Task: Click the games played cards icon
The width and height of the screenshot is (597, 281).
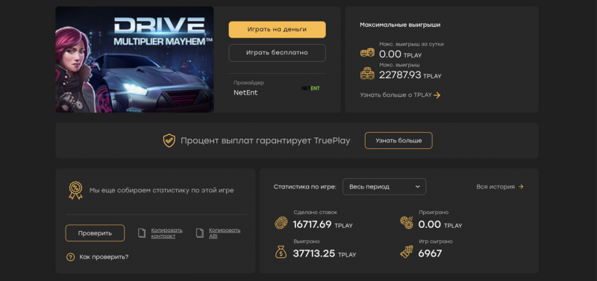Action: pos(407,252)
